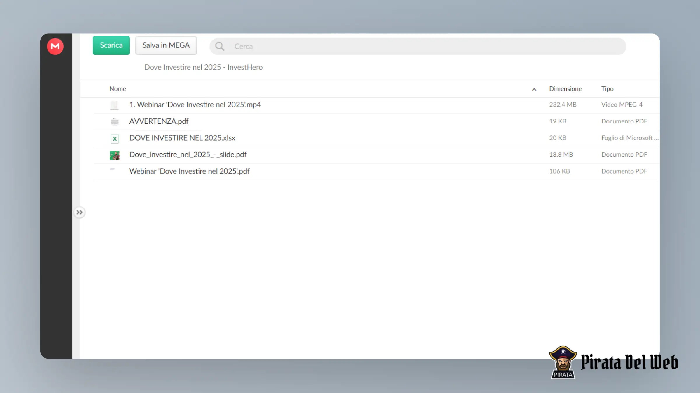The image size is (700, 393).
Task: Select the file AVVERTENZA.pdf
Action: tap(159, 121)
